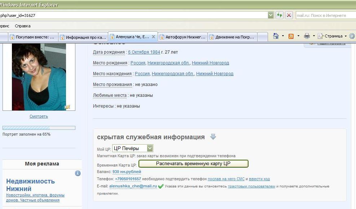Click the Print icon in toolbar
Image resolution: width=356 pixels, height=209 pixels.
click(307, 36)
